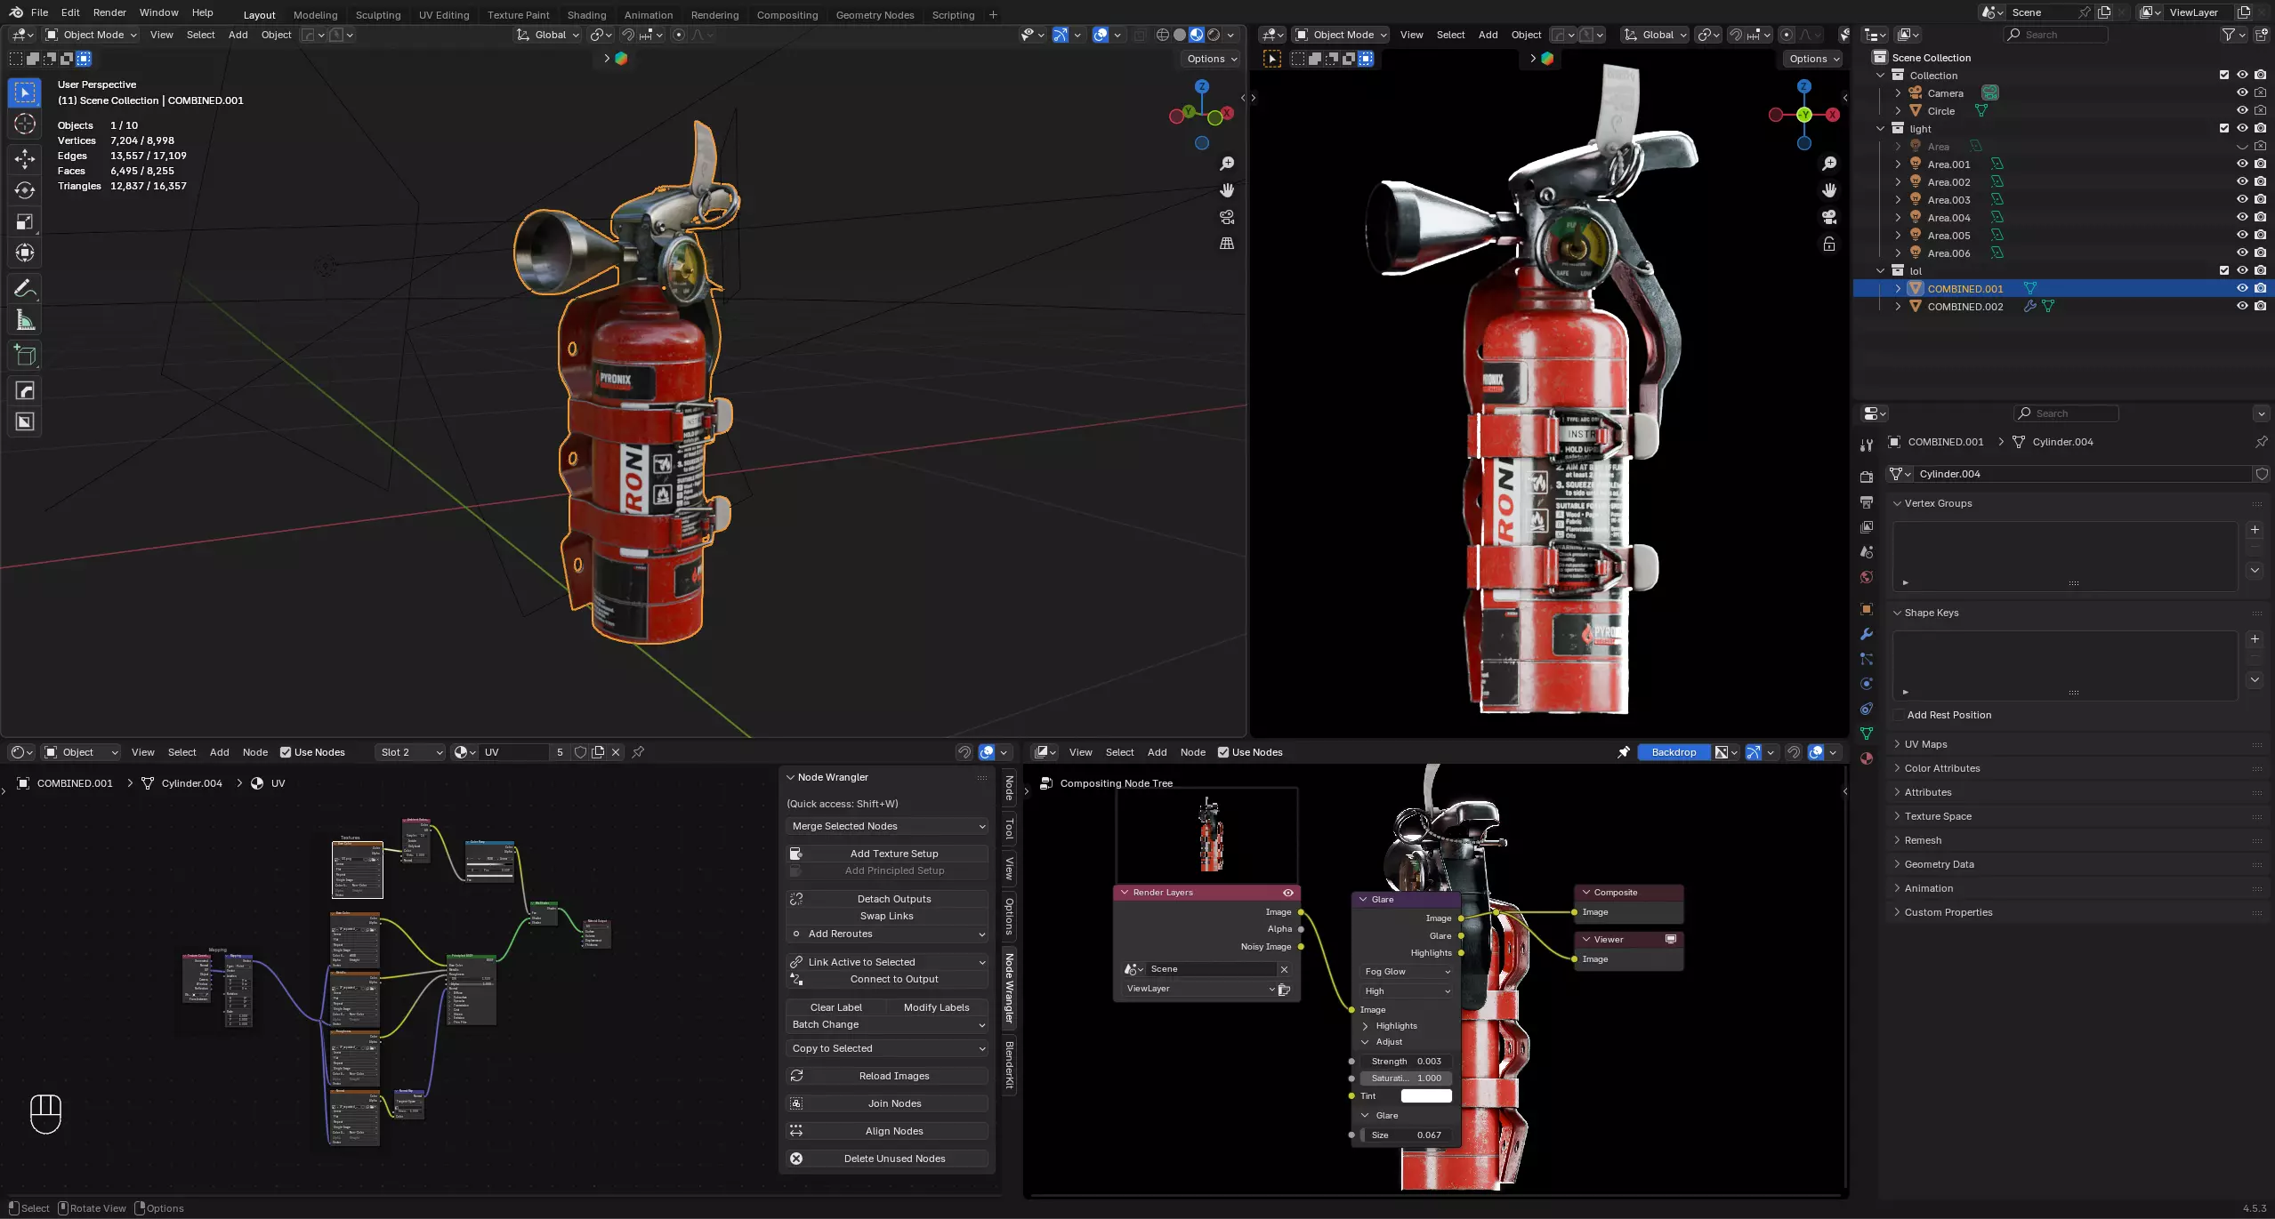2275x1219 pixels.
Task: Pin the compositor node tree
Action: [1624, 752]
